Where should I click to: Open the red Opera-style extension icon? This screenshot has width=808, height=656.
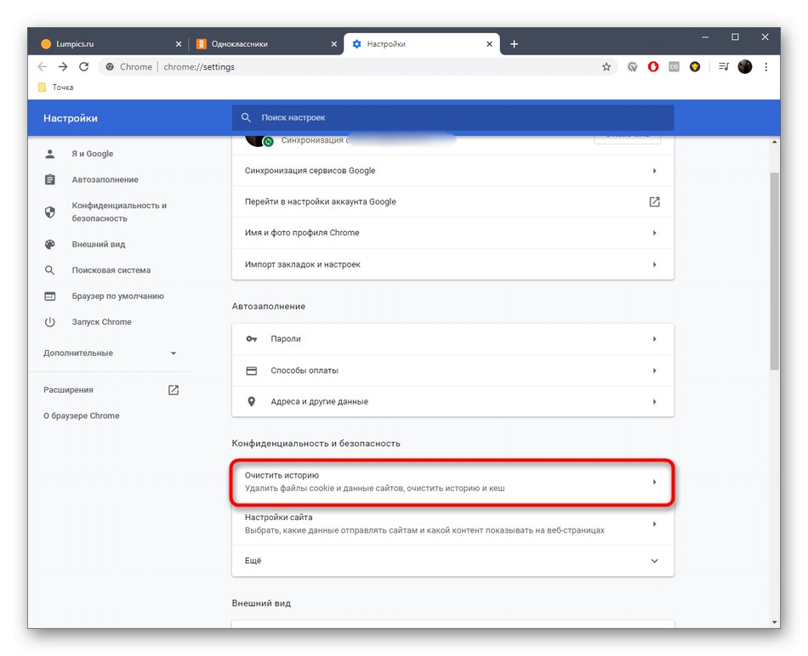653,66
